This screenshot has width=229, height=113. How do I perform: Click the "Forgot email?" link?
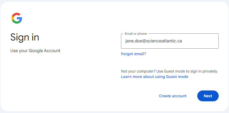(133, 54)
